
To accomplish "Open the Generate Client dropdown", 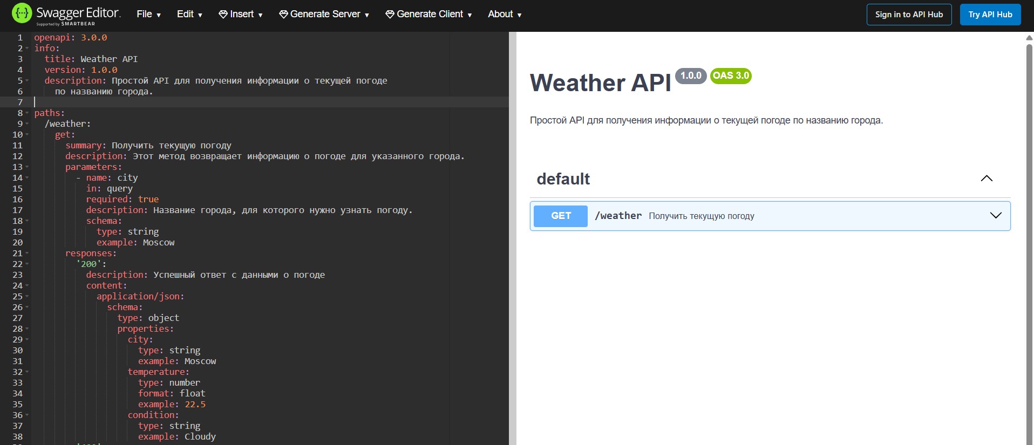I will [x=428, y=15].
